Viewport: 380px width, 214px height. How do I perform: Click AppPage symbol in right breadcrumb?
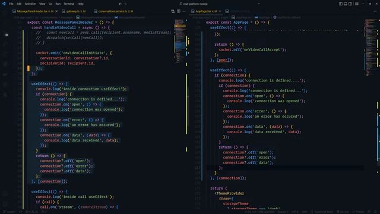point(262,17)
